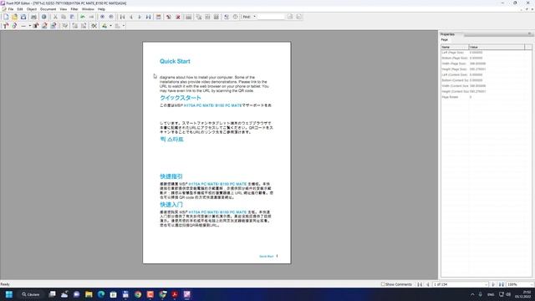The height and width of the screenshot is (301, 535).
Task: Go to next page via top toolbar
Action: click(140, 17)
